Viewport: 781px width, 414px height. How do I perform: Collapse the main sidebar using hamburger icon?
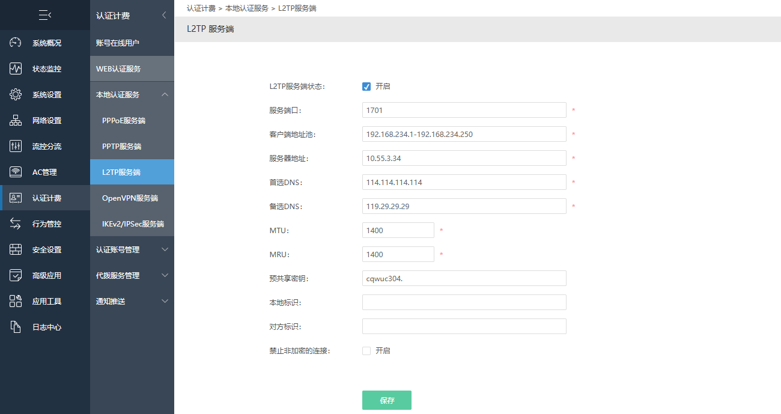(45, 15)
